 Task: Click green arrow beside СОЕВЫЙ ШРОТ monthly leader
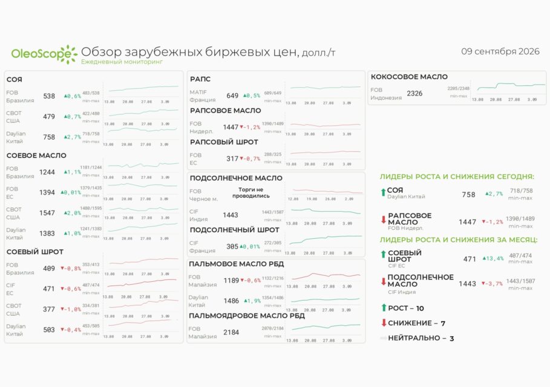point(384,254)
